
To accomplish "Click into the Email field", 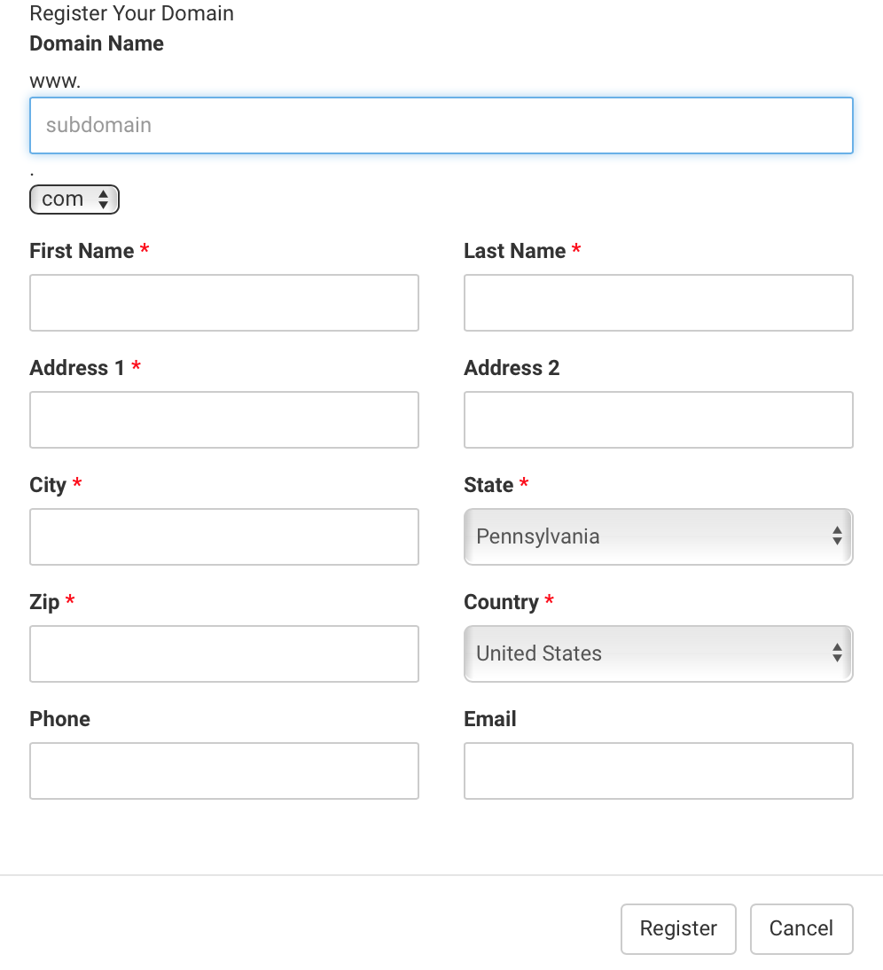I will pyautogui.click(x=659, y=771).
